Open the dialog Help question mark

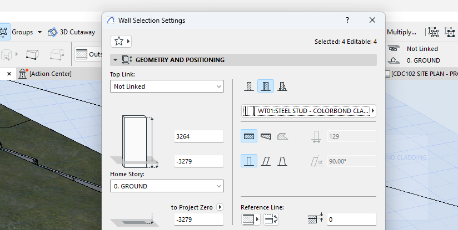(347, 20)
